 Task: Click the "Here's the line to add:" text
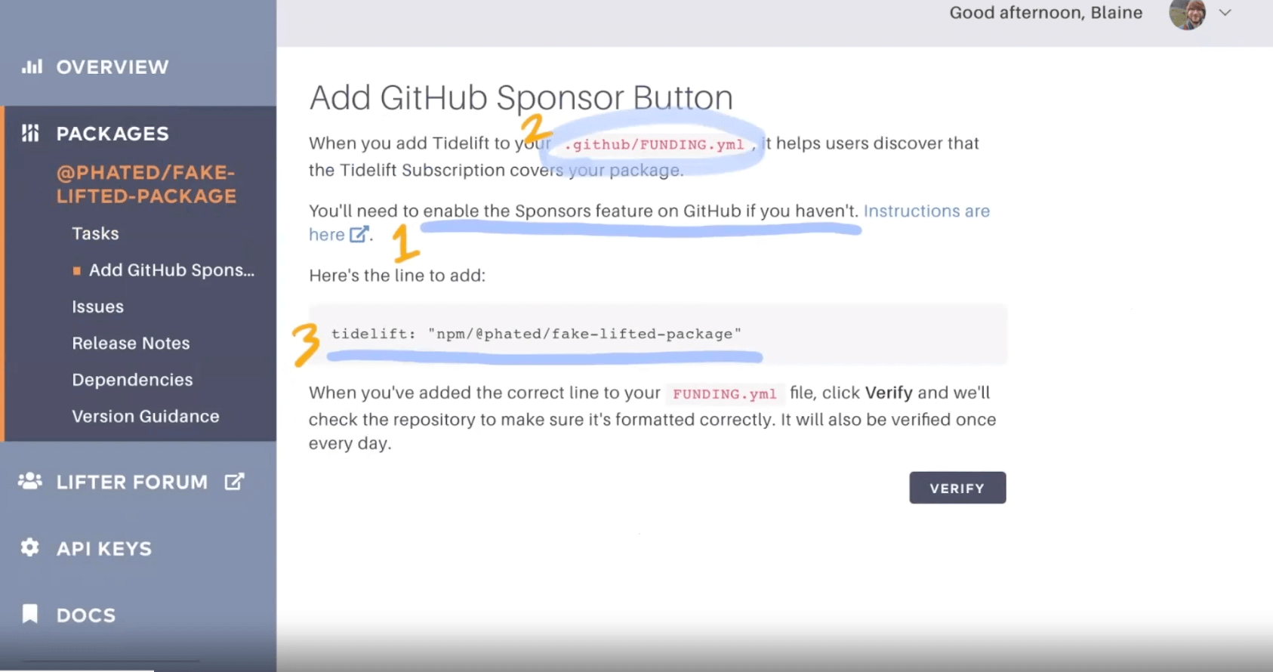tap(397, 276)
